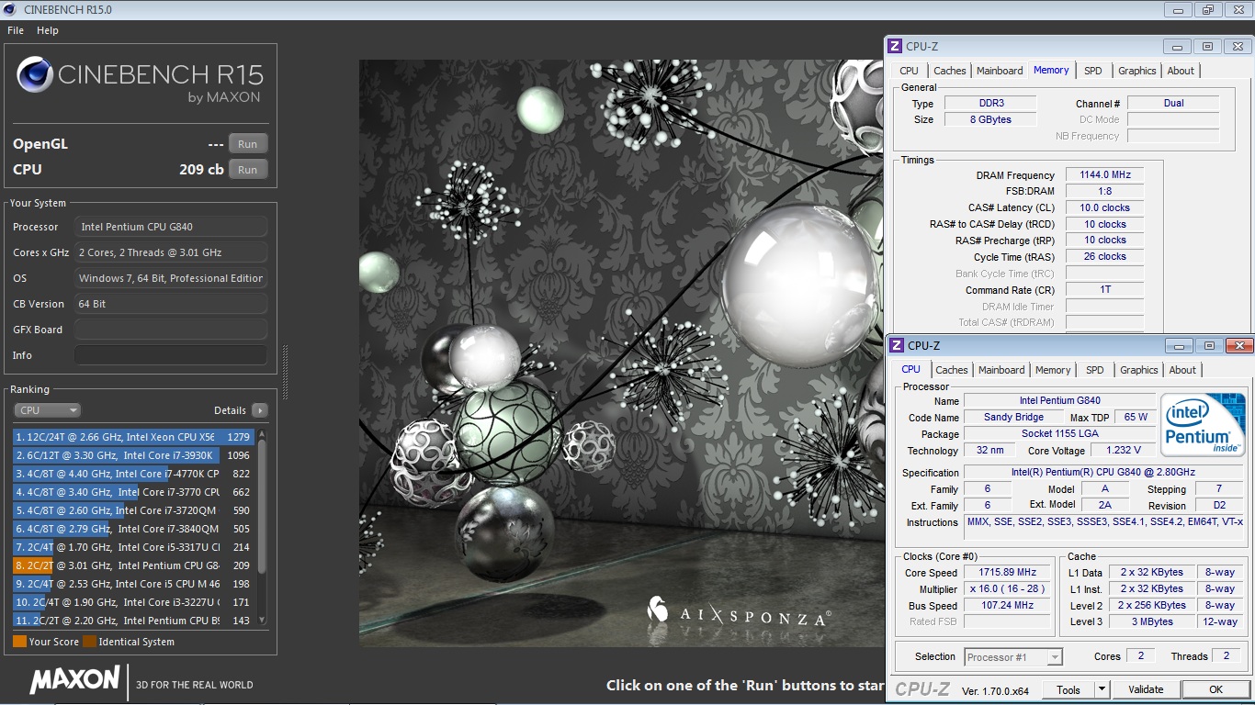Click the Core Voltage value 1.232 V
1255x705 pixels.
[x=1123, y=450]
